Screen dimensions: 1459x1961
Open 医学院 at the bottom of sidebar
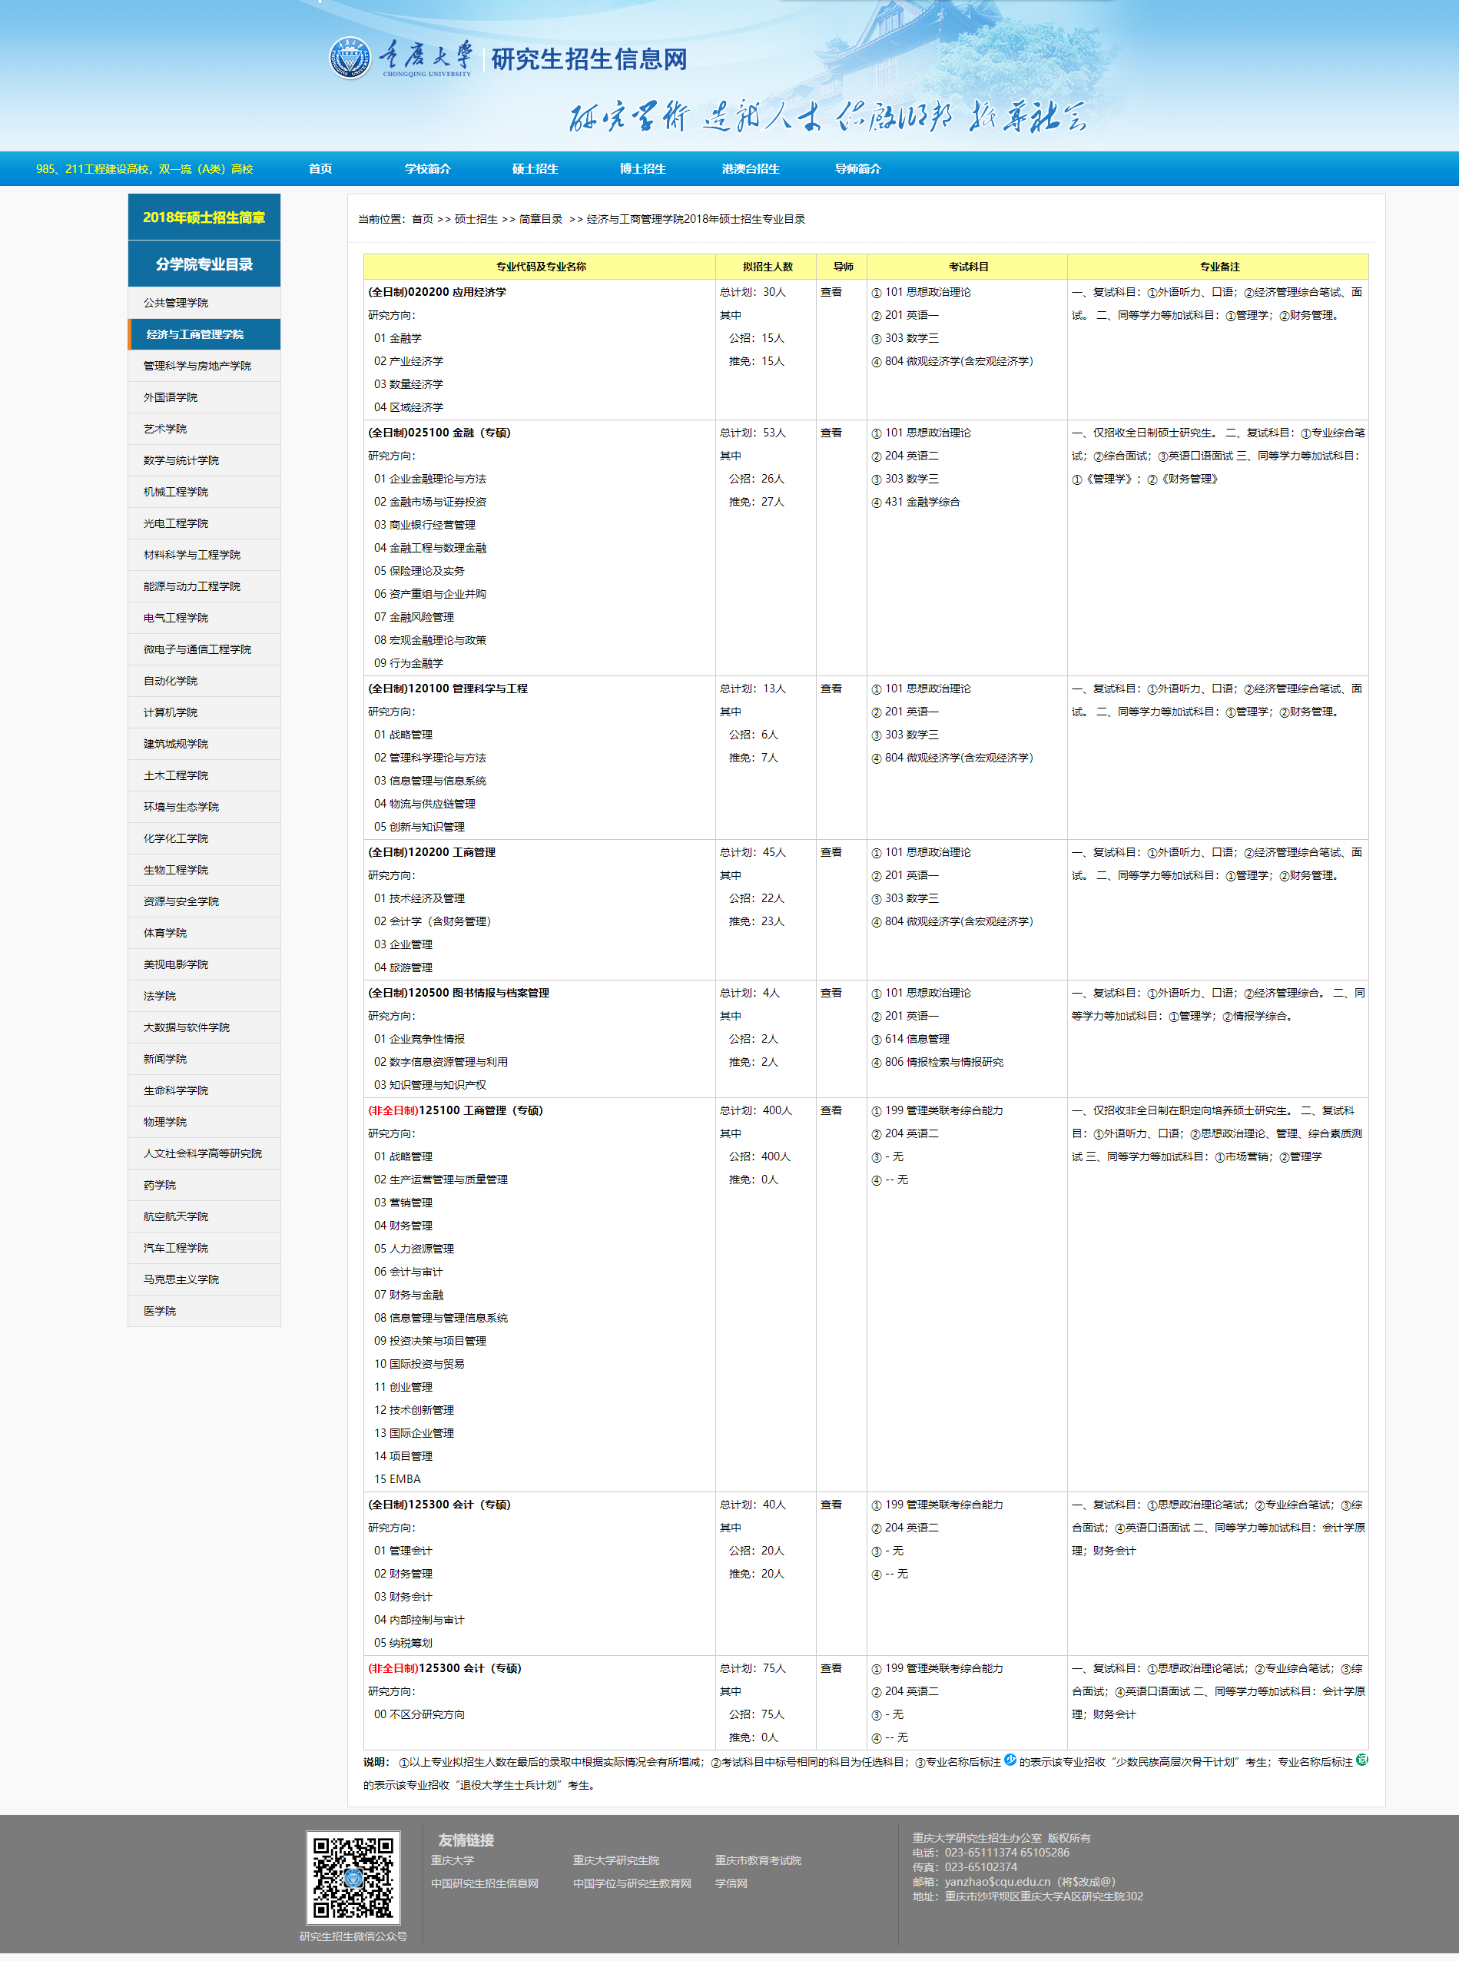[160, 1311]
